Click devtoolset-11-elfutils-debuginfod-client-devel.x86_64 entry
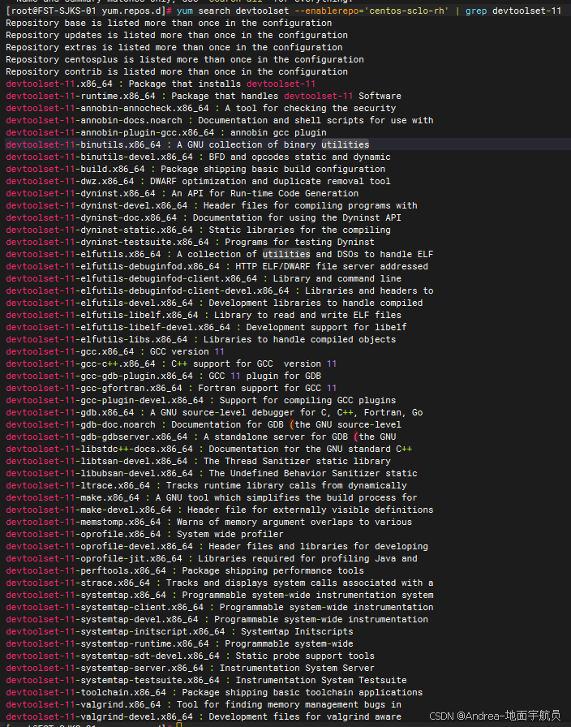 pos(219,290)
